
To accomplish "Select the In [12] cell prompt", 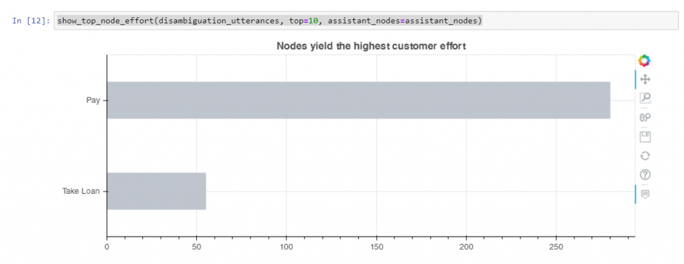I will 31,21.
